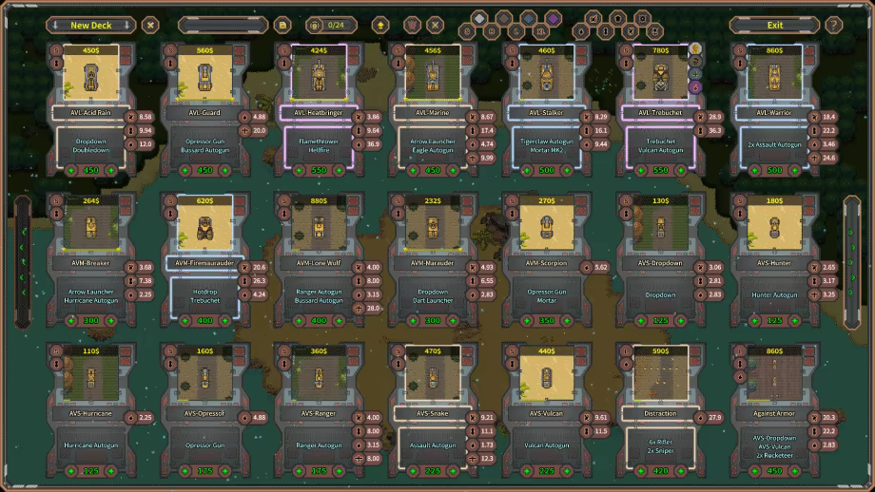This screenshot has width=875, height=492.
Task: Add AVL-Acid Rain with left plus button
Action: (71, 170)
